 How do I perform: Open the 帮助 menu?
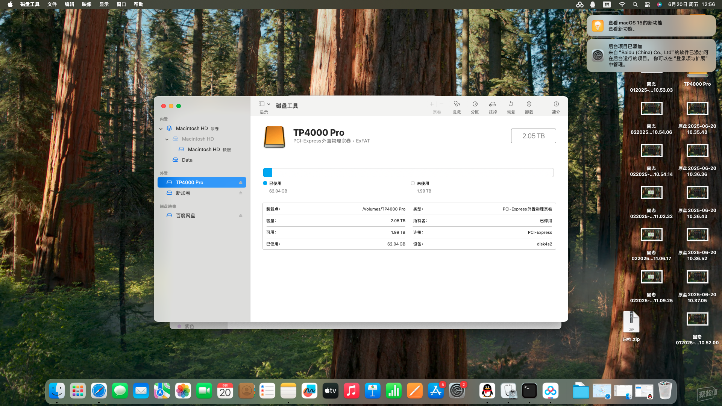pos(138,5)
